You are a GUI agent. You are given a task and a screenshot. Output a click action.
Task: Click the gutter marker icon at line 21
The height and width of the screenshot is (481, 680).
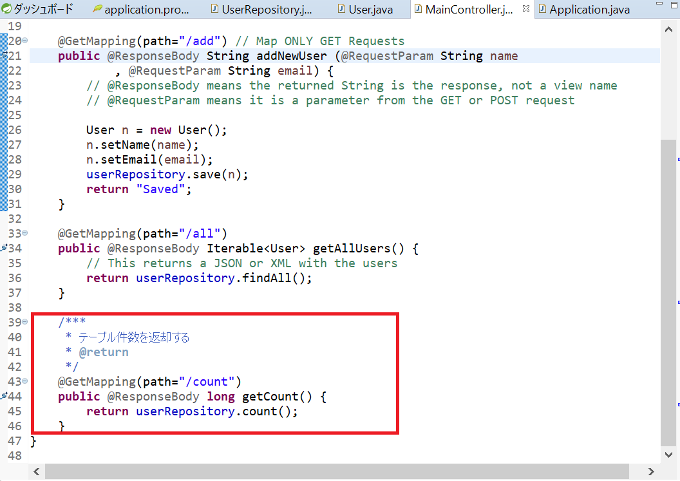pyautogui.click(x=4, y=56)
